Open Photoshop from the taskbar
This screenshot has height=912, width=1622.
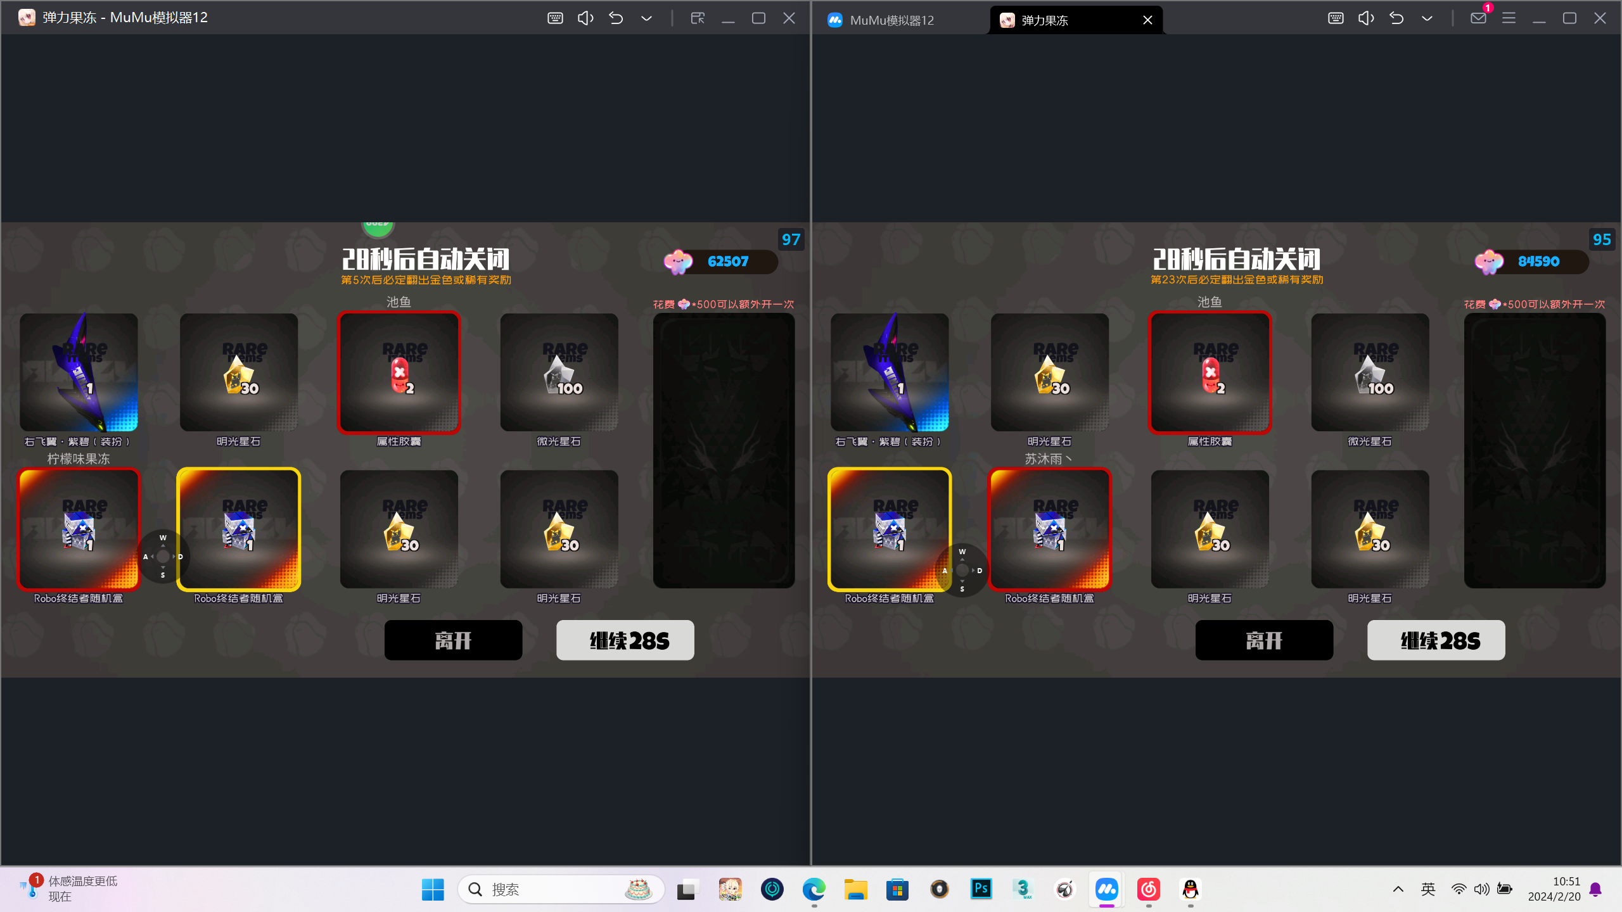(x=981, y=889)
